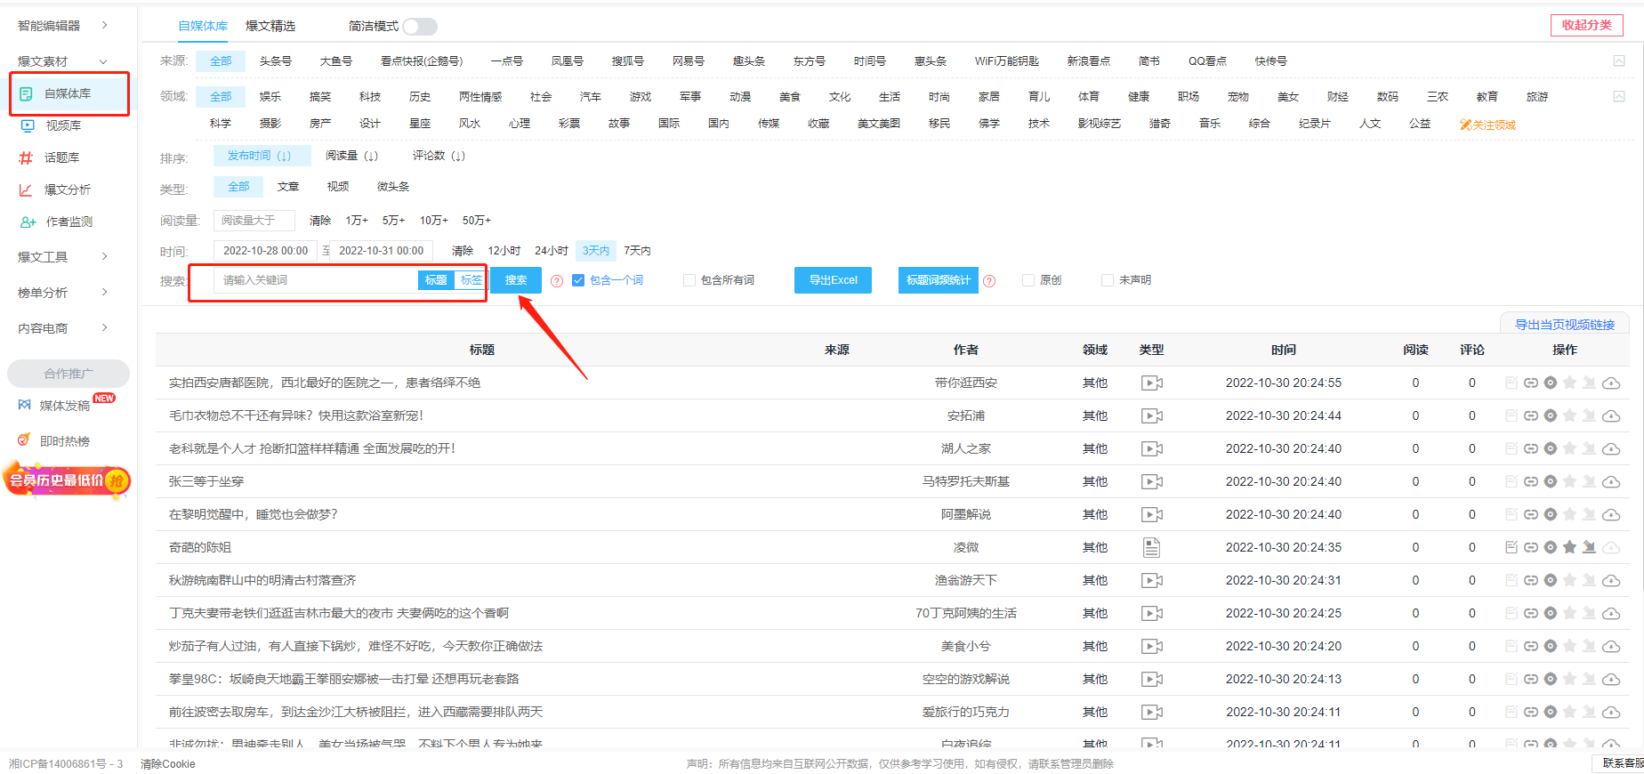Check the 未声明 checkbox
Viewport: 1644px width, 774px height.
1108,280
